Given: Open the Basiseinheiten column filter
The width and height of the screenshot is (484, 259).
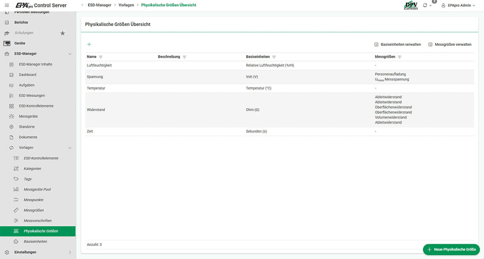Looking at the screenshot, I should pos(274,57).
